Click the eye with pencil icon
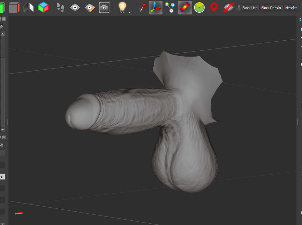The image size is (302, 225). (90, 8)
